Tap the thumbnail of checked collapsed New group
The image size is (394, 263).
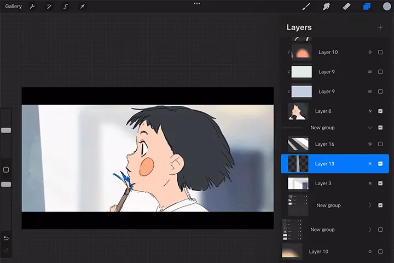[298, 205]
